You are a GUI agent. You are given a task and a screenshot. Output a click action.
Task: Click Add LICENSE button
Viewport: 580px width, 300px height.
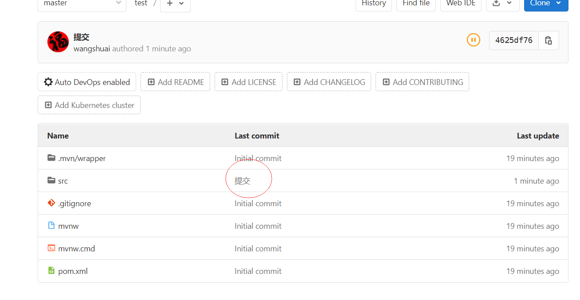point(248,82)
